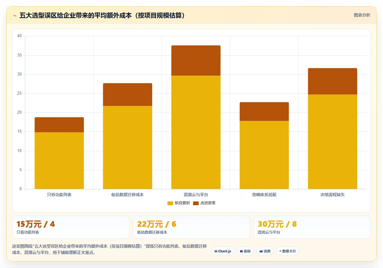The width and height of the screenshot is (383, 268).
Task: Click y-axis value 35
Action: coord(19,55)
